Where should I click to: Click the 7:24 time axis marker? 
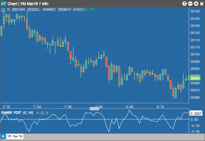tap(37, 107)
